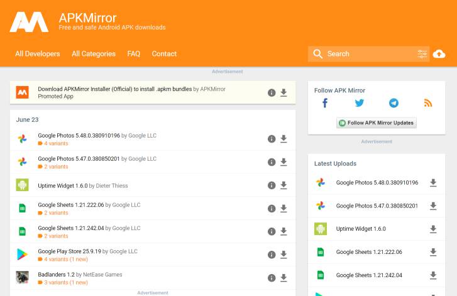This screenshot has width=457, height=296.
Task: Download Google Sheets 1.21.242.04 from main list
Action: coord(284,231)
